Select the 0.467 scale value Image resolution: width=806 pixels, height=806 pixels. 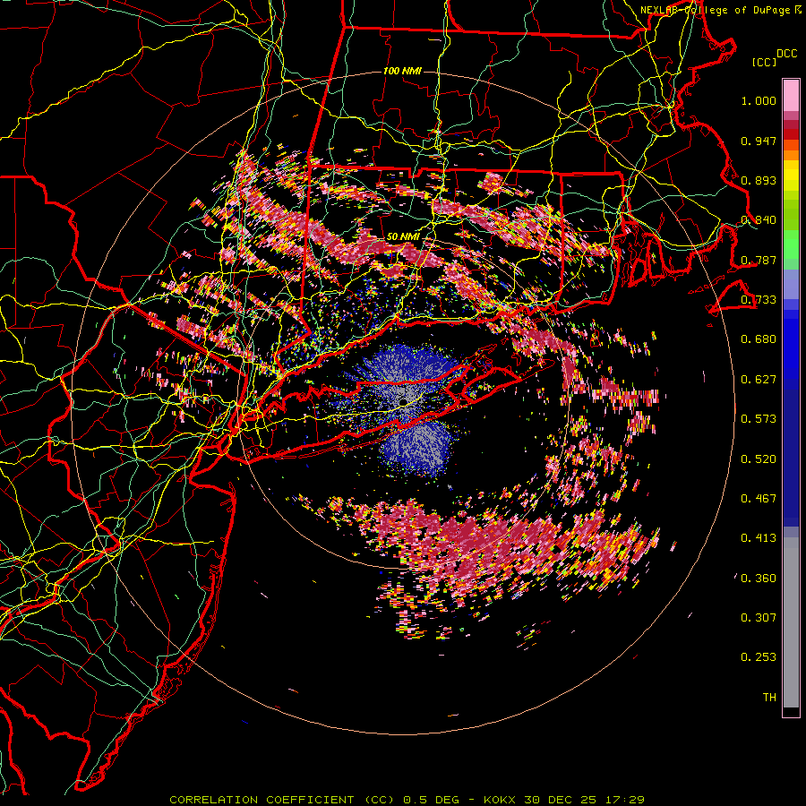[x=759, y=499]
